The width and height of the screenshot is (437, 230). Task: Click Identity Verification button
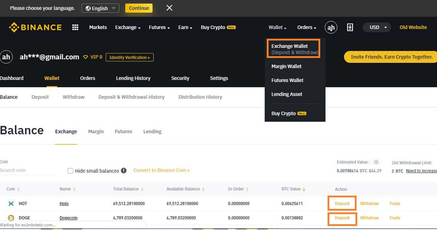130,57
